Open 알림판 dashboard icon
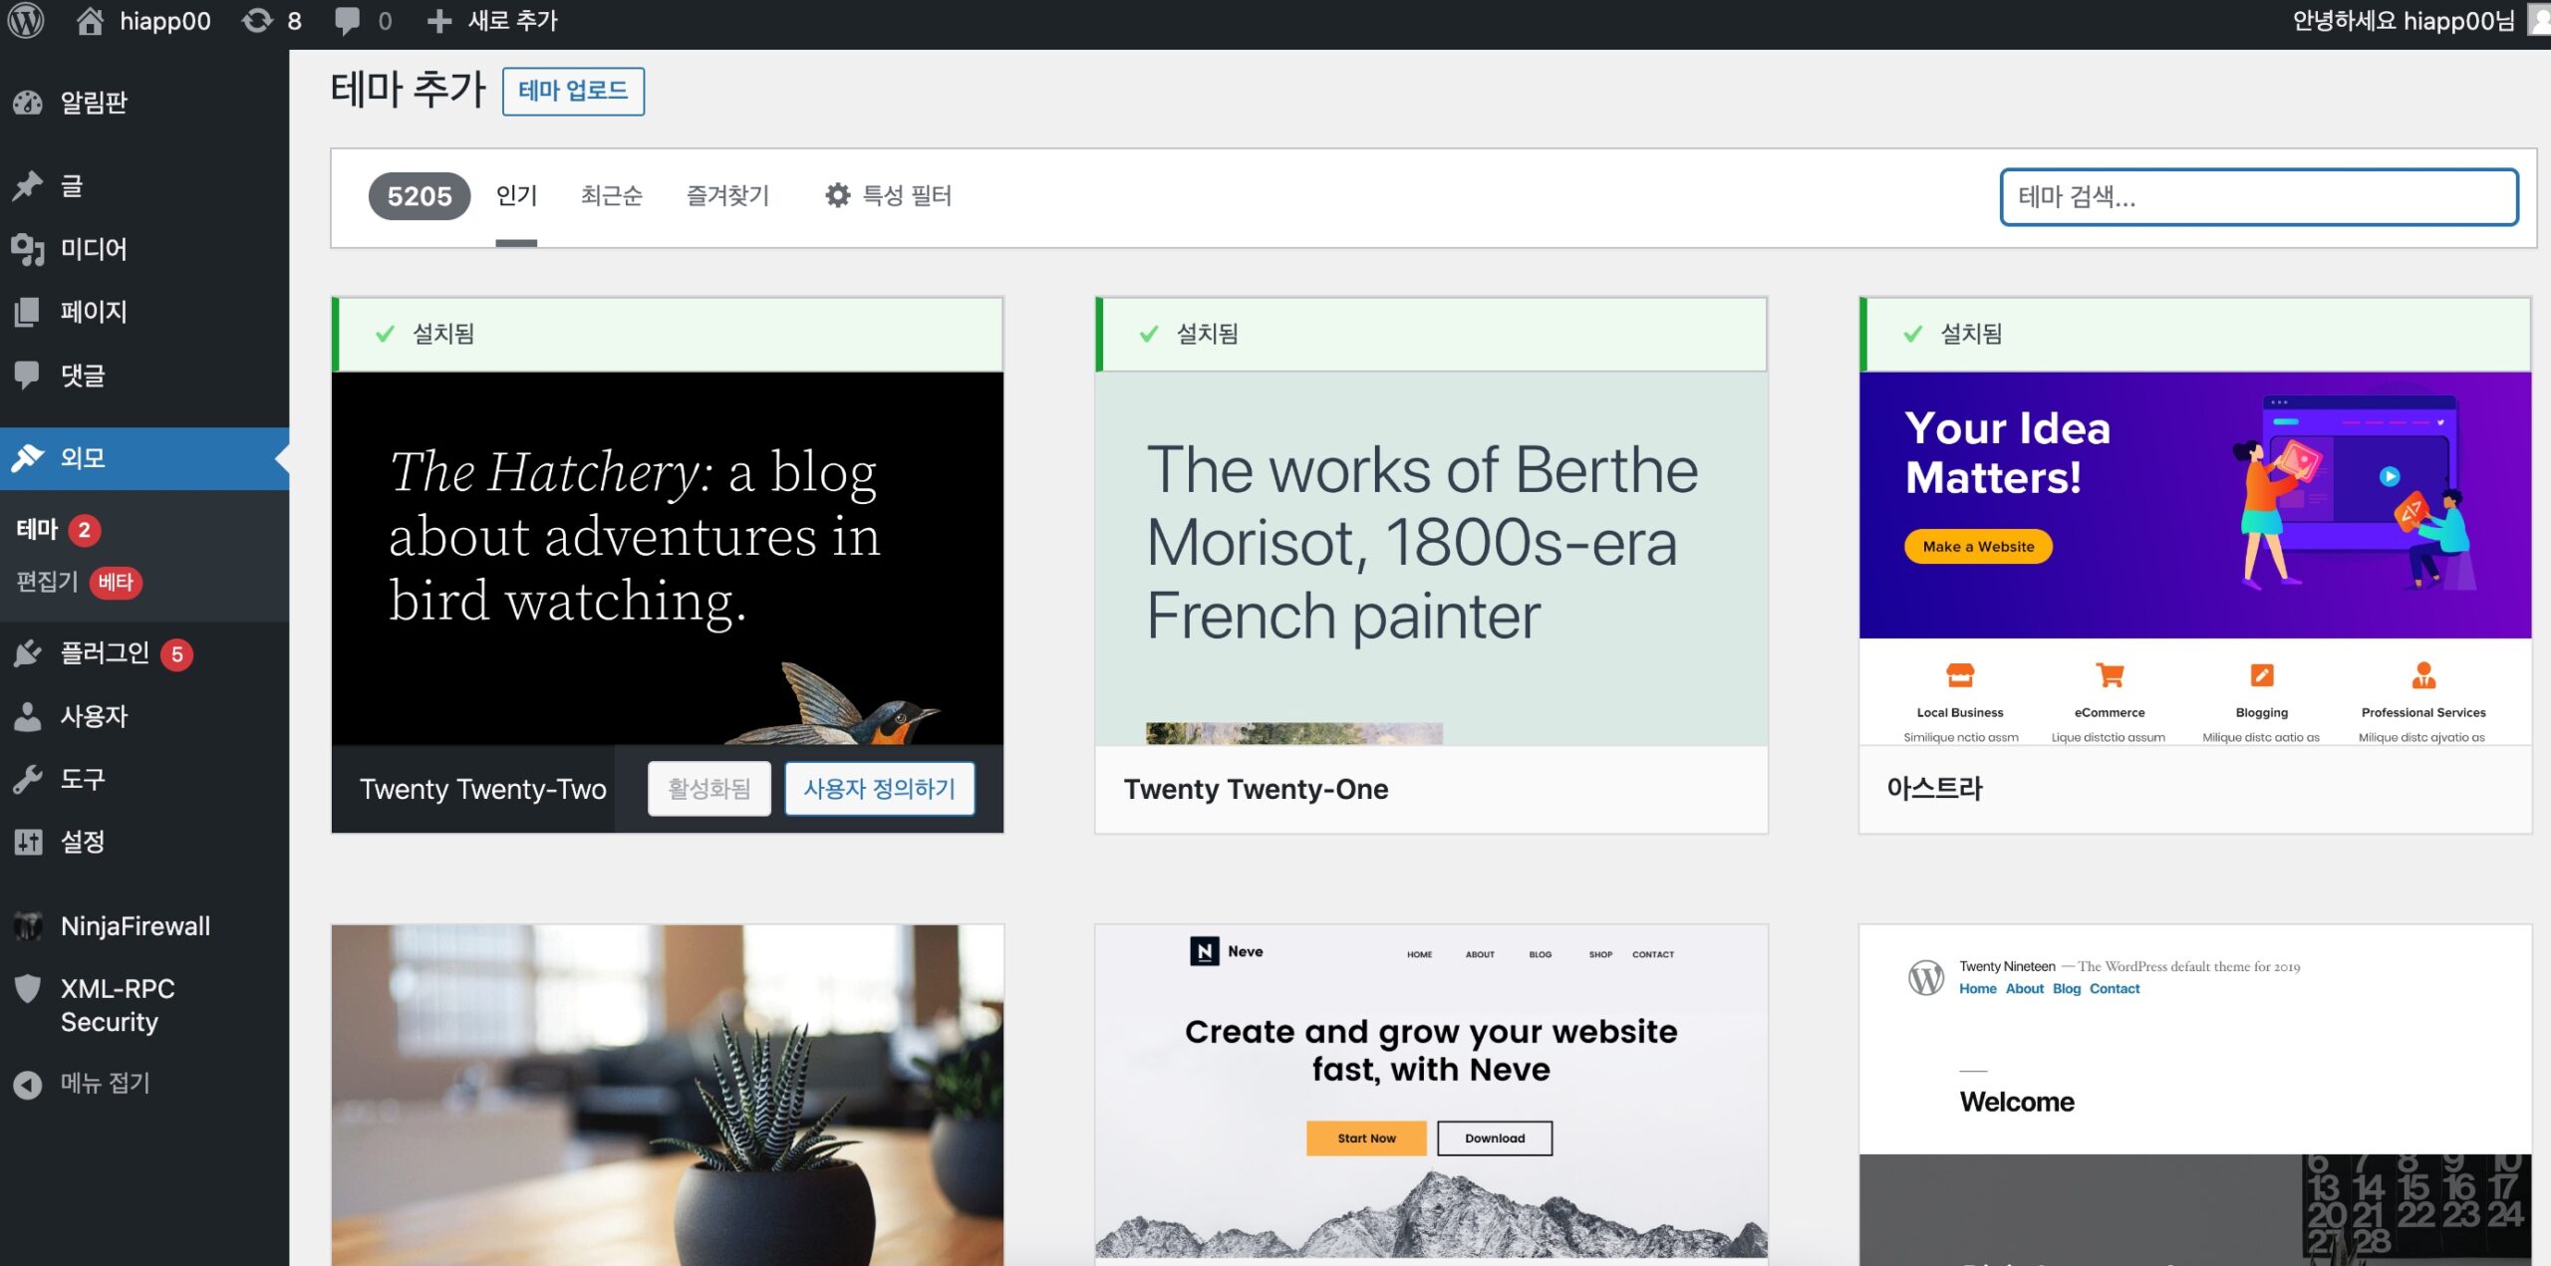The width and height of the screenshot is (2551, 1266). point(28,103)
